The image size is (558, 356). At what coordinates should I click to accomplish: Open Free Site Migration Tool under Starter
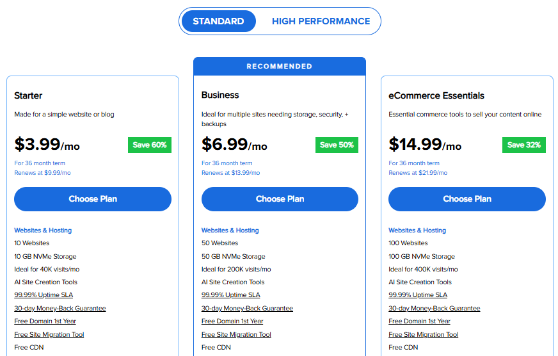coord(49,335)
